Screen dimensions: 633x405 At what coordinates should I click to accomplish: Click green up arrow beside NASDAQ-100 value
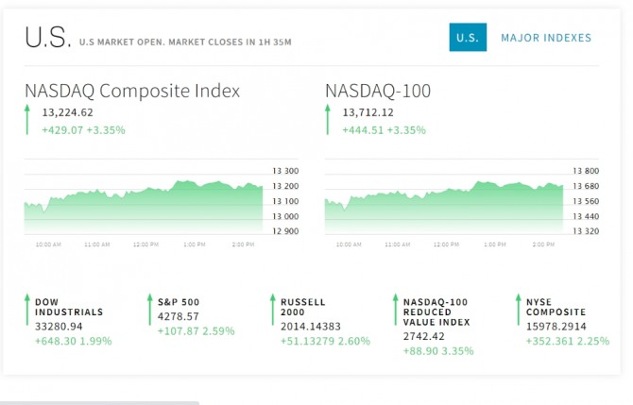[x=329, y=120]
